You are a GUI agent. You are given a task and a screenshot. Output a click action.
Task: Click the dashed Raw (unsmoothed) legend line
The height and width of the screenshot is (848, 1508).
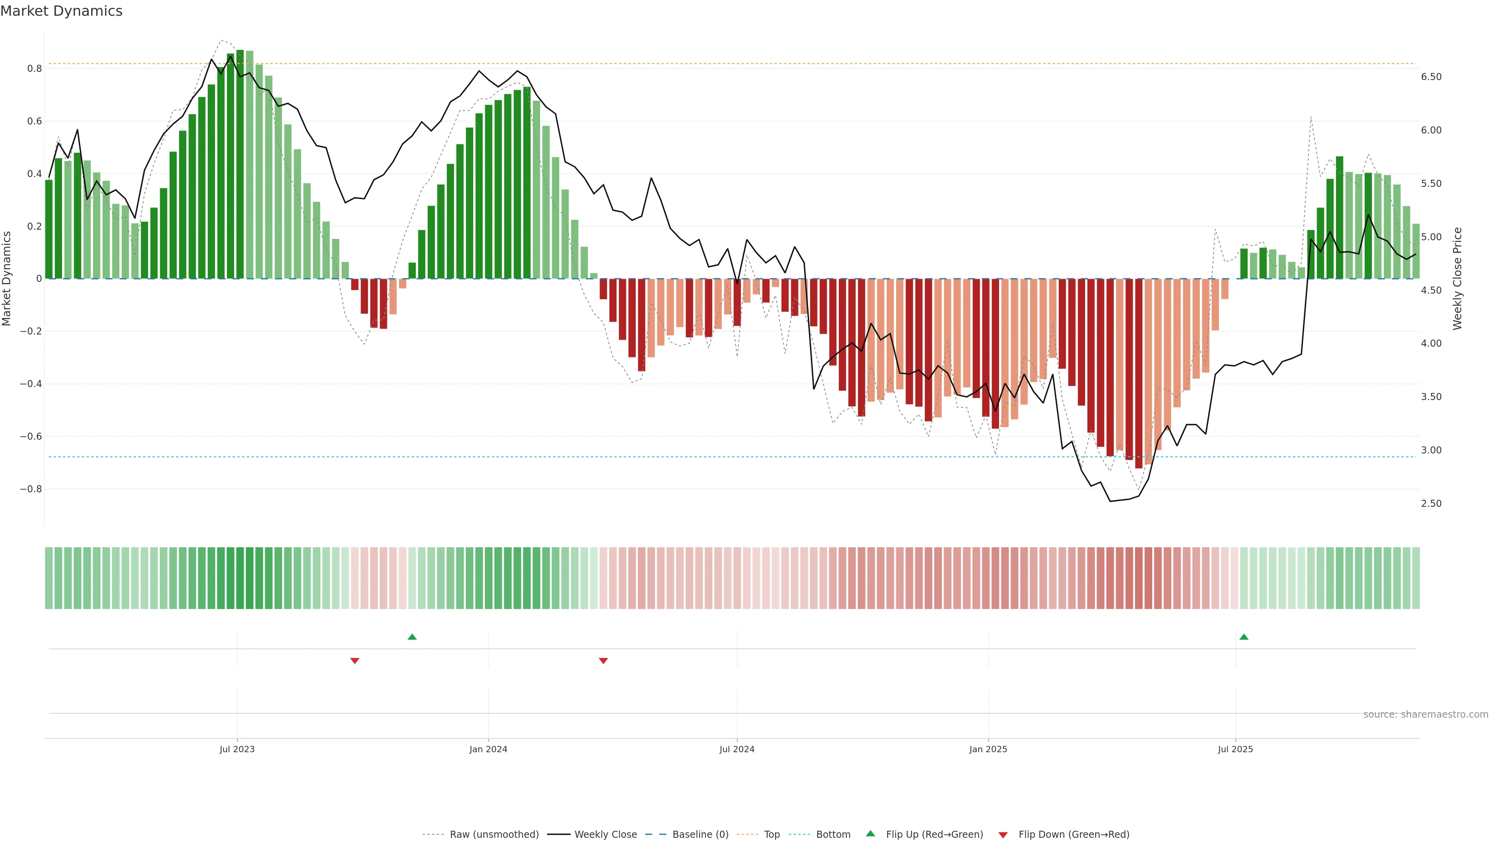click(433, 835)
